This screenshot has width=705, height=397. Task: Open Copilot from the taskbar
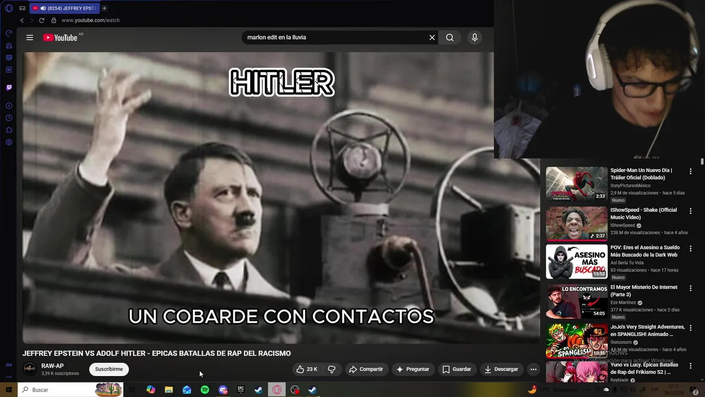coord(151,390)
